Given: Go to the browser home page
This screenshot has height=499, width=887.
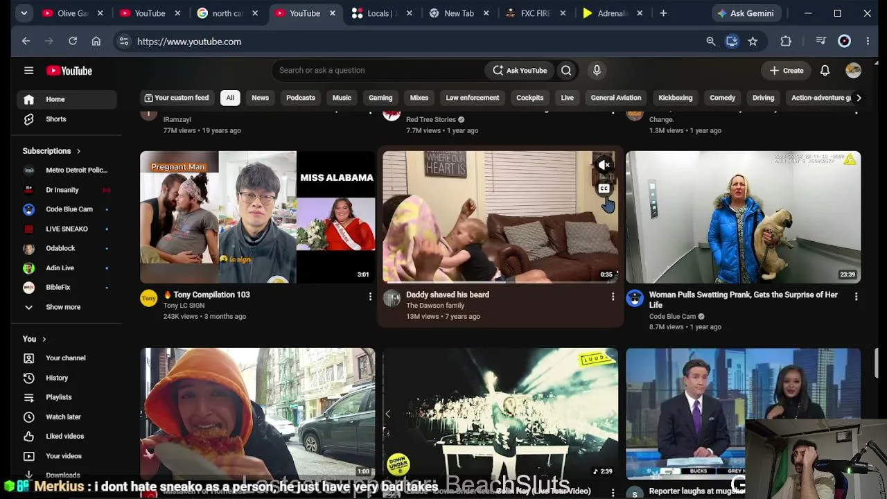Looking at the screenshot, I should 96,42.
